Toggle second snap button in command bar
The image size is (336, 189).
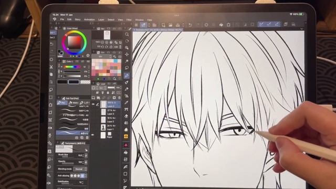coord(269,24)
